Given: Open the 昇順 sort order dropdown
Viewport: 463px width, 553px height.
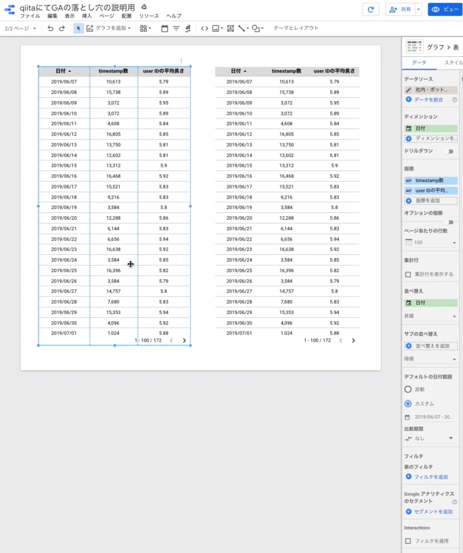Looking at the screenshot, I should pyautogui.click(x=430, y=316).
